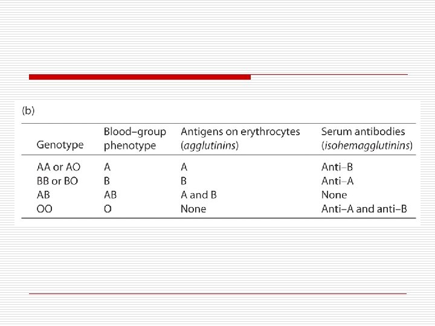Click AB in the phenotype column
Viewport: 435px width, 326px height.
(x=111, y=195)
